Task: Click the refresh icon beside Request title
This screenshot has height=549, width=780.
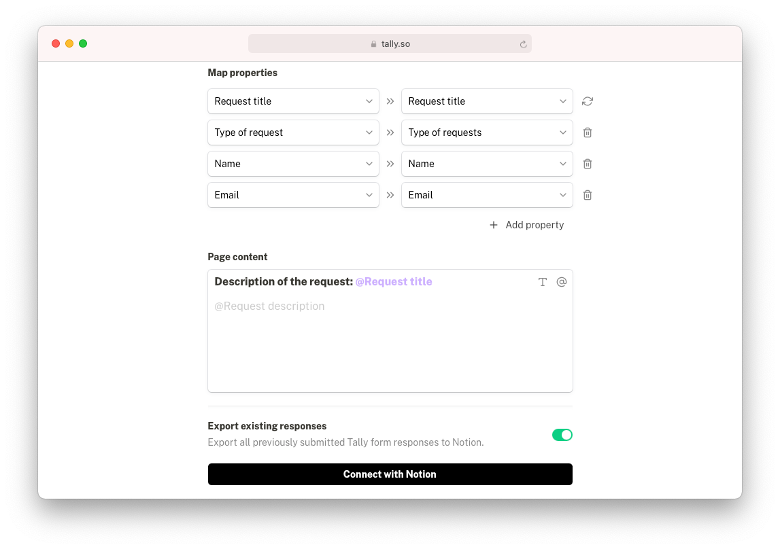Action: (x=588, y=101)
